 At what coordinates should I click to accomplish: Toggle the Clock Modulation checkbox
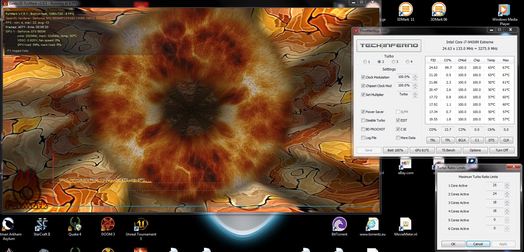363,77
